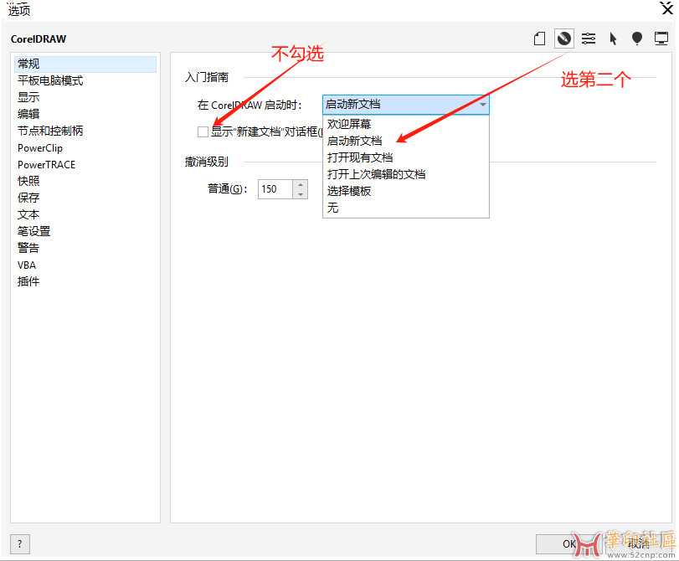The height and width of the screenshot is (561, 679).
Task: Select 笔设置 in the category list
Action: [x=85, y=231]
